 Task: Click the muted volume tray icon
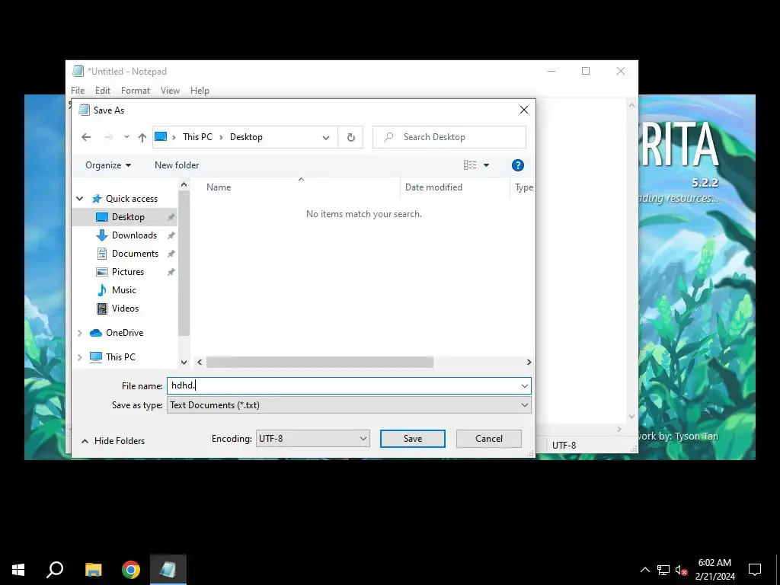pos(682,570)
